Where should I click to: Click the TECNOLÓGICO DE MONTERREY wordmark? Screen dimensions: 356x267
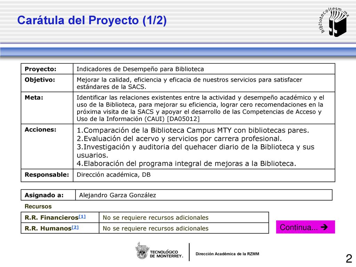tap(167, 254)
